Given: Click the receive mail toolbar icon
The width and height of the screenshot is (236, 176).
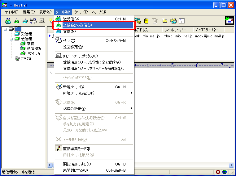Looking at the screenshot, I should click(25, 21).
